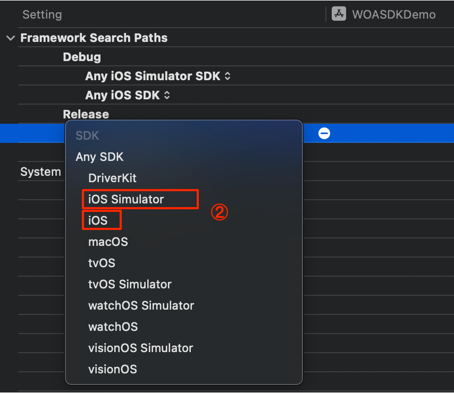Pick tvOS Simulator from the menu
The width and height of the screenshot is (454, 393).
coord(130,284)
